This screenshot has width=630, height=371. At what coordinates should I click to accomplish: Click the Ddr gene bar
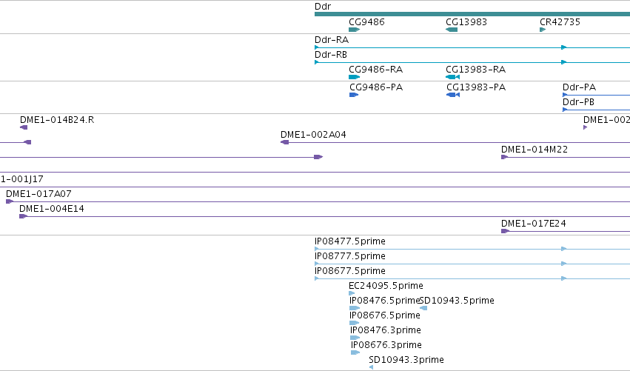click(x=472, y=15)
